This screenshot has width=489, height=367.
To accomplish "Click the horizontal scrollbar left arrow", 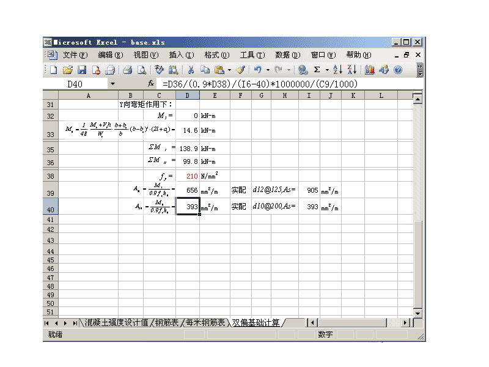I will click(x=313, y=323).
